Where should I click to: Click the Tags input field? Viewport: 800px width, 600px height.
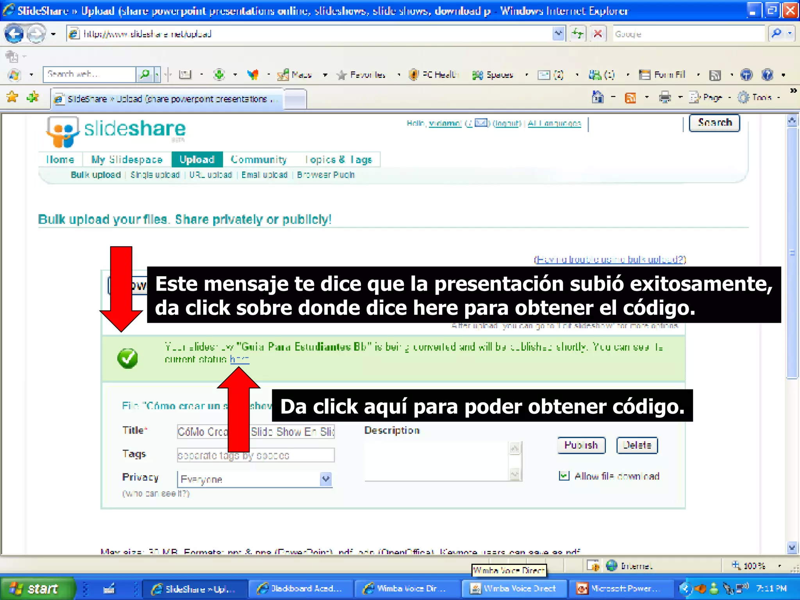pos(256,455)
